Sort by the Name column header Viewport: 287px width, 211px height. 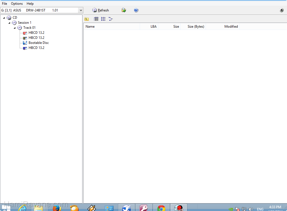[x=112, y=27]
